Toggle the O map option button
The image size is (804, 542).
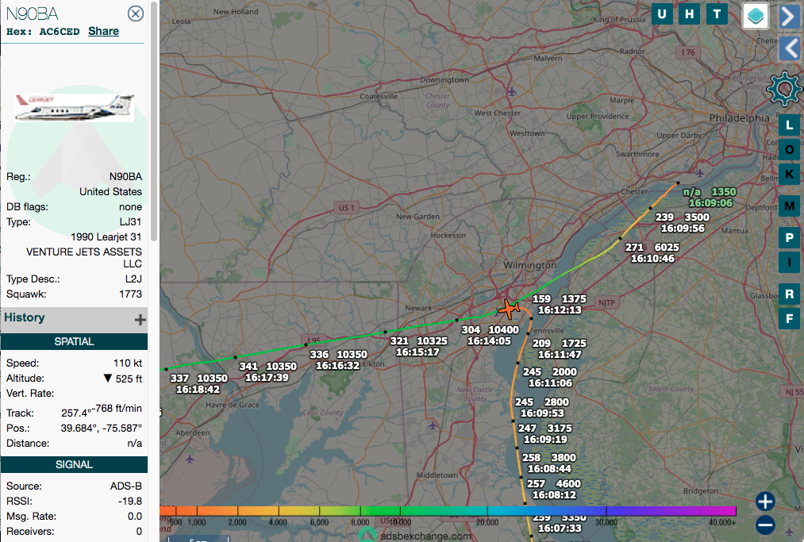(789, 150)
